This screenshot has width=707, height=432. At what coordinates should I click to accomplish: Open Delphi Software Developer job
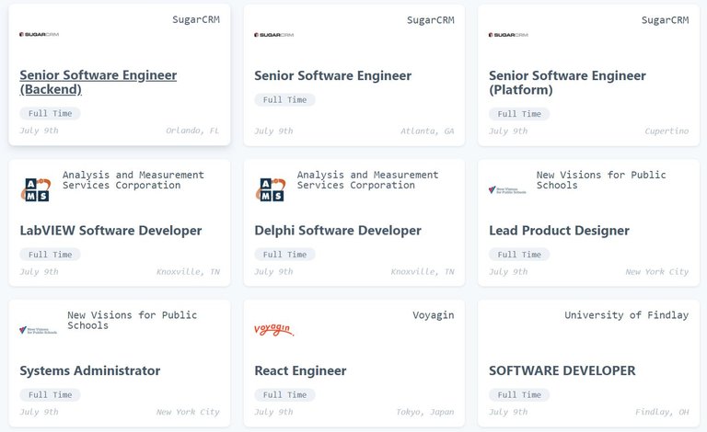[338, 231]
